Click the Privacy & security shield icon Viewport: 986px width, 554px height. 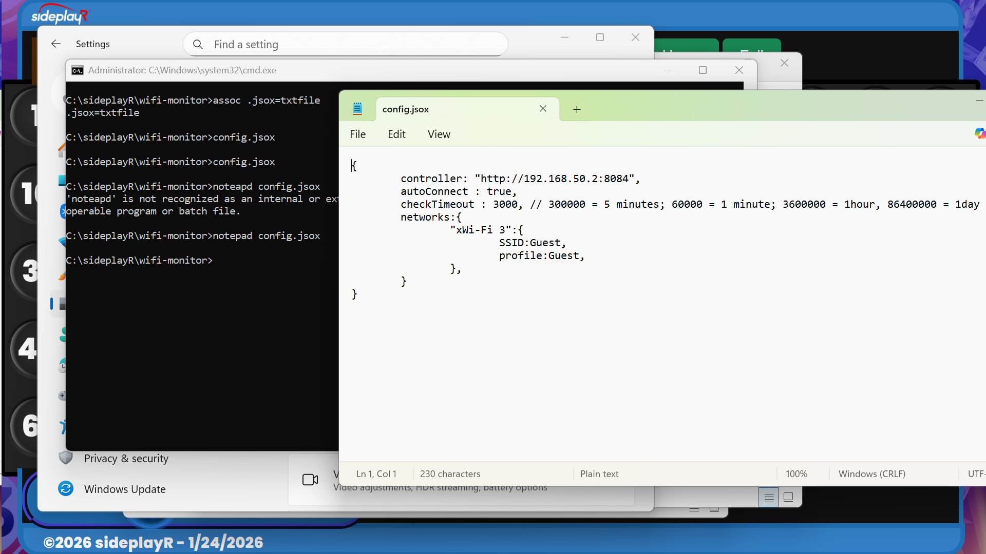[66, 458]
